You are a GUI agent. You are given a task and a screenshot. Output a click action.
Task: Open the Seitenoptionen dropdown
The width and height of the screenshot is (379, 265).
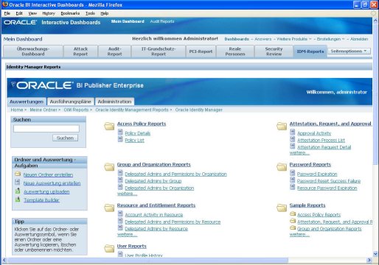click(349, 51)
